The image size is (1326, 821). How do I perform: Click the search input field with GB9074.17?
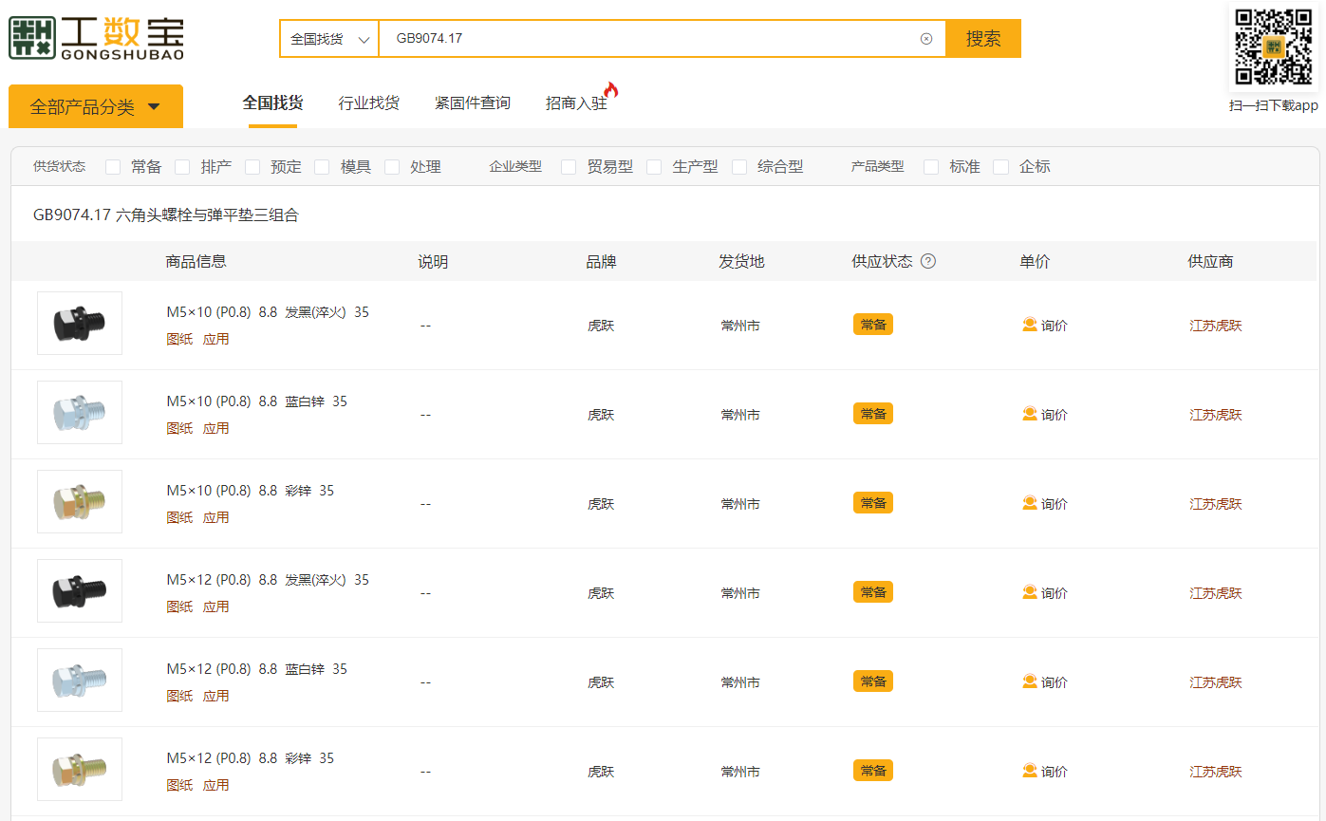(645, 39)
